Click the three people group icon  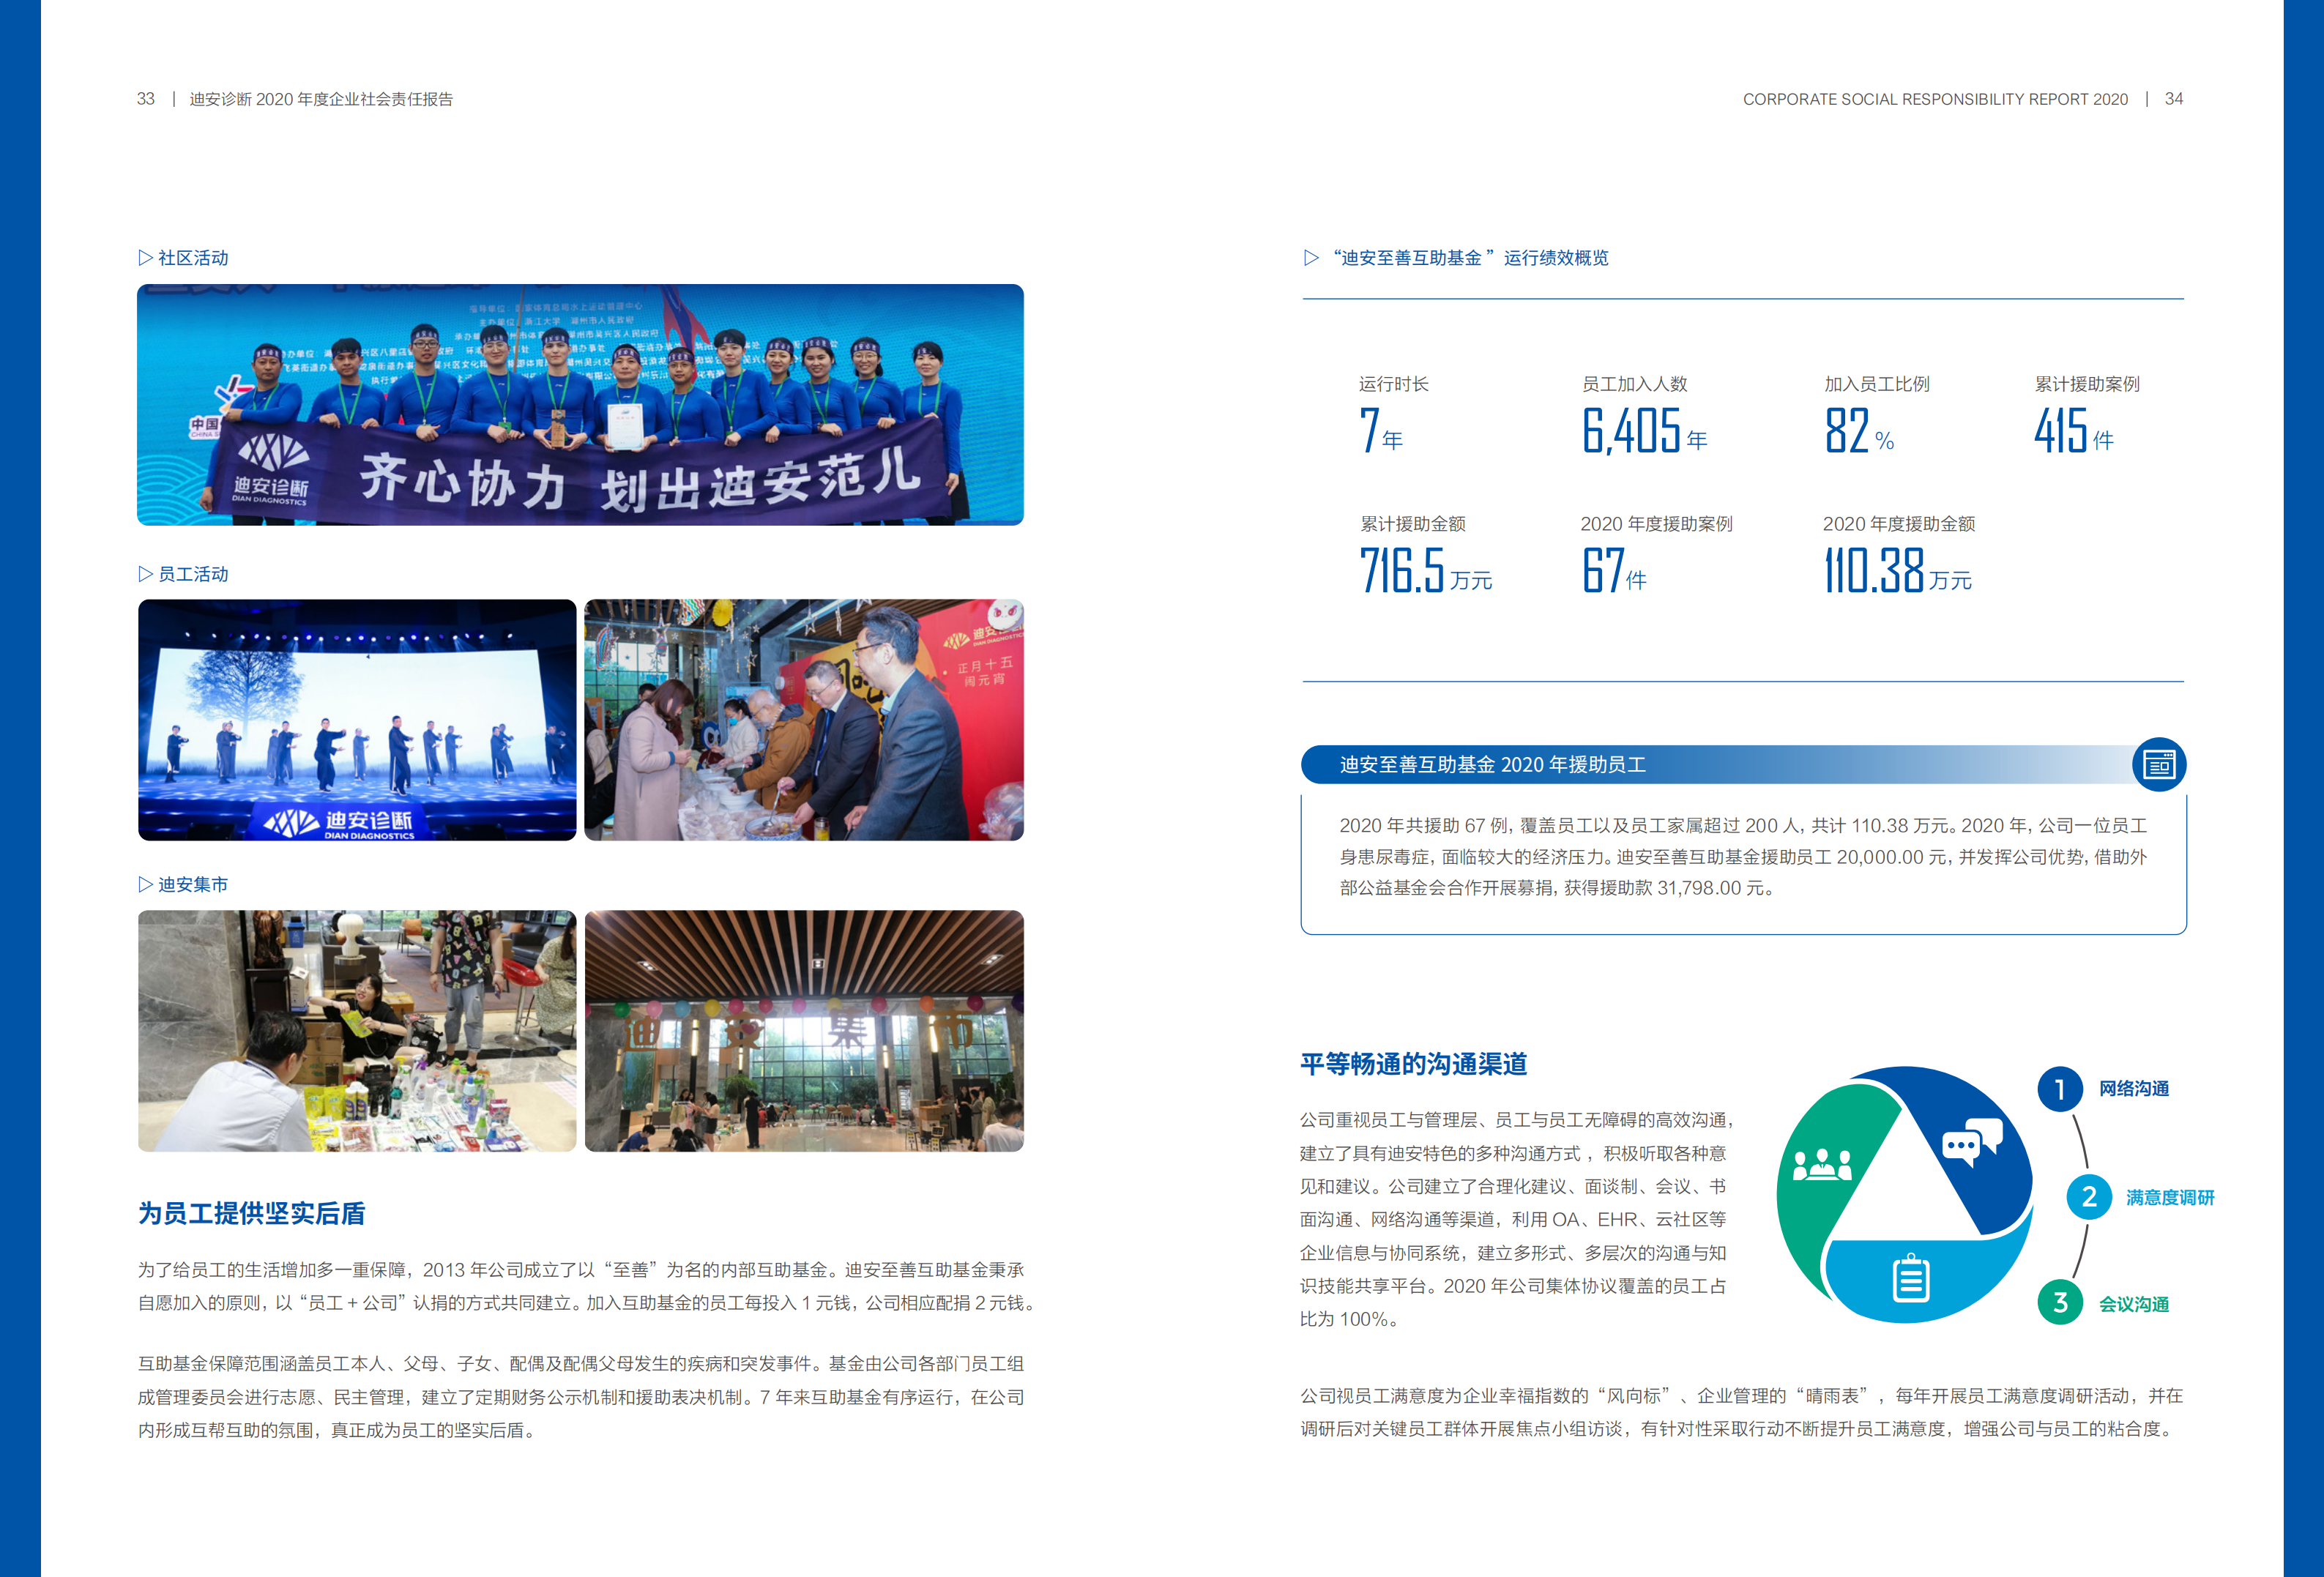pos(1822,1164)
